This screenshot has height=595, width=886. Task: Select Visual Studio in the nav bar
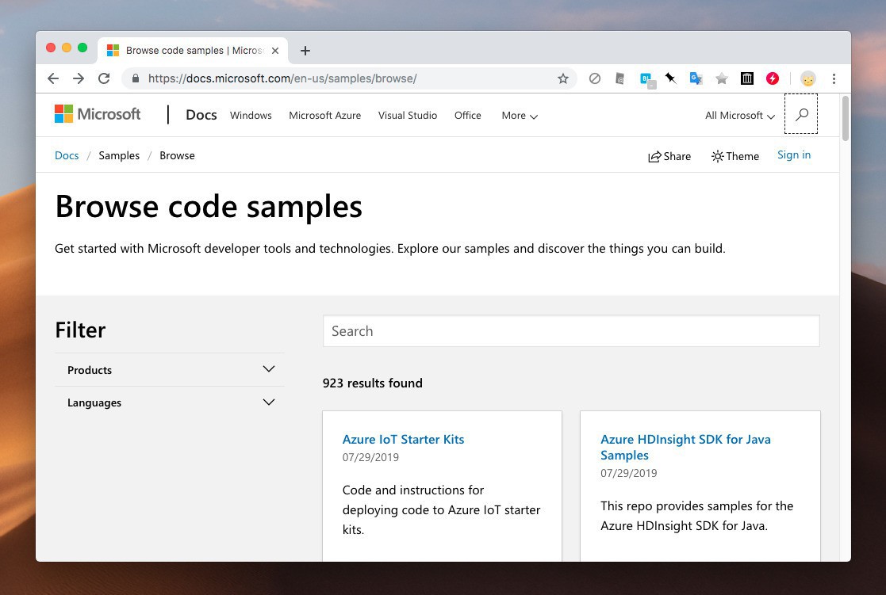[x=407, y=116]
